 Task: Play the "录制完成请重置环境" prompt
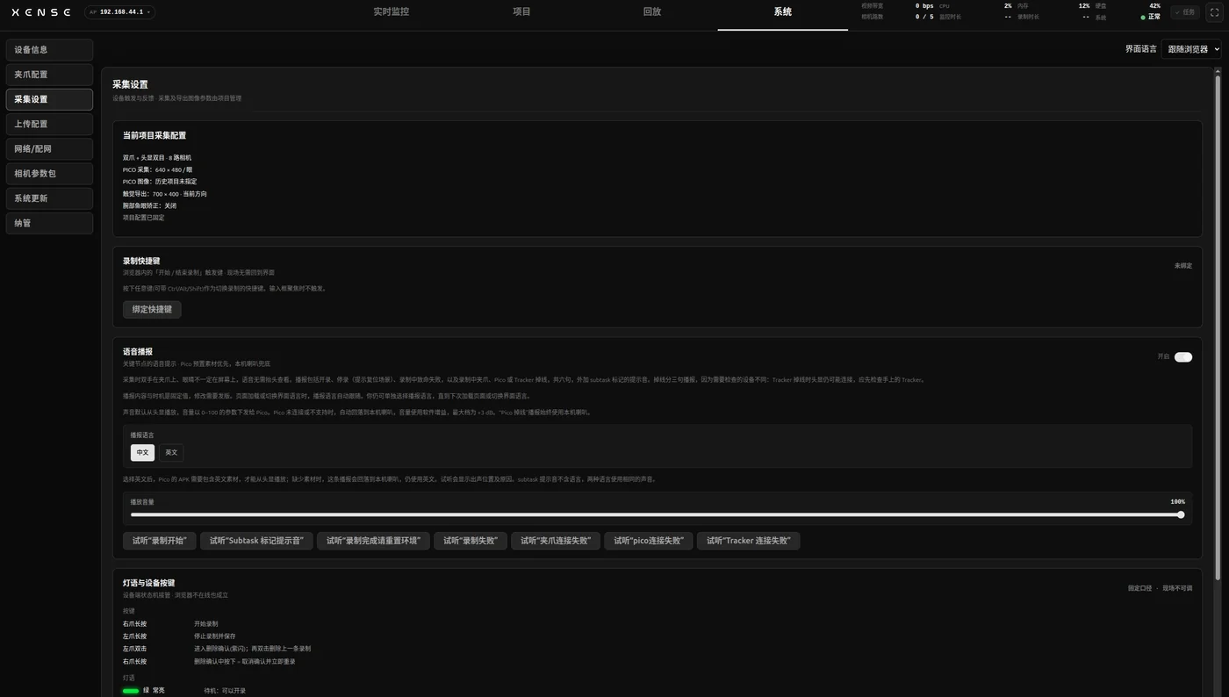click(x=373, y=541)
